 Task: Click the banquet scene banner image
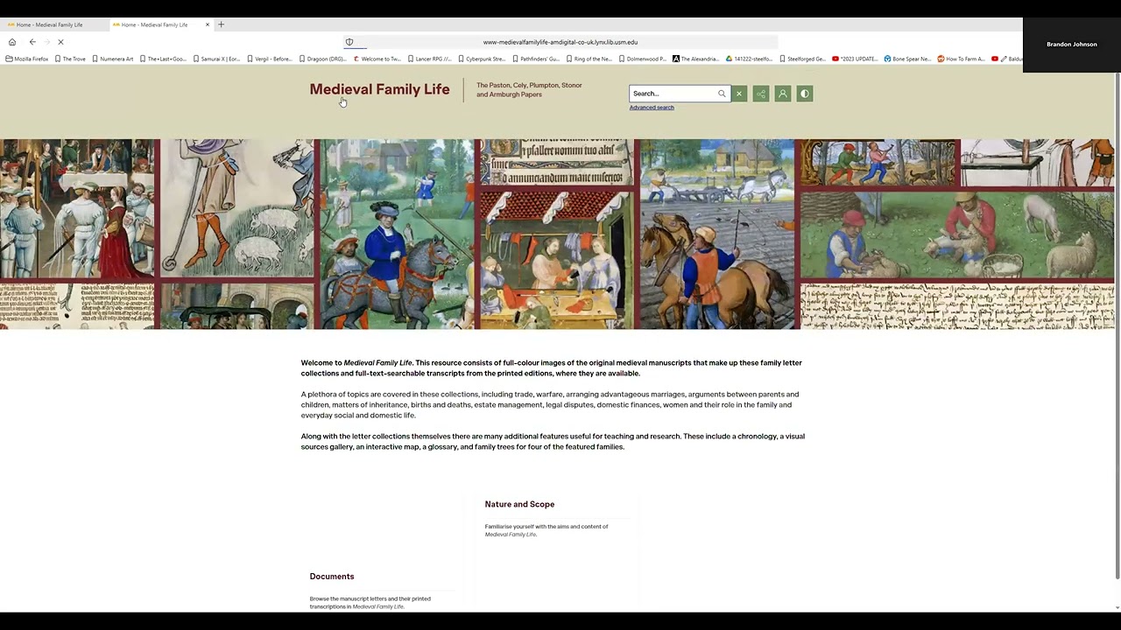78,208
